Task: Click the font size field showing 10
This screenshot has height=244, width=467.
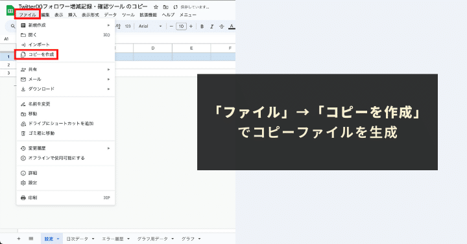Action: pyautogui.click(x=181, y=26)
